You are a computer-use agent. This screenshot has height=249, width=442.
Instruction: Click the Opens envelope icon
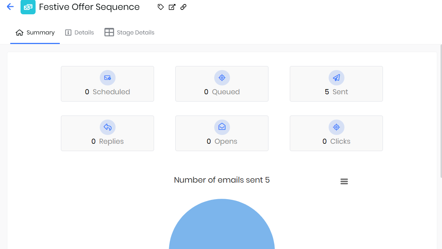(222, 127)
